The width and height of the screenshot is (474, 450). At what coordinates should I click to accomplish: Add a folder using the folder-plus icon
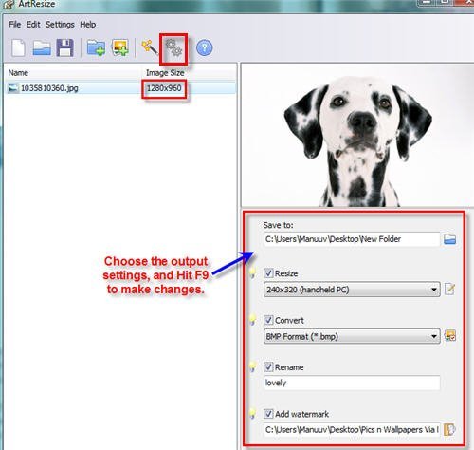coord(96,48)
